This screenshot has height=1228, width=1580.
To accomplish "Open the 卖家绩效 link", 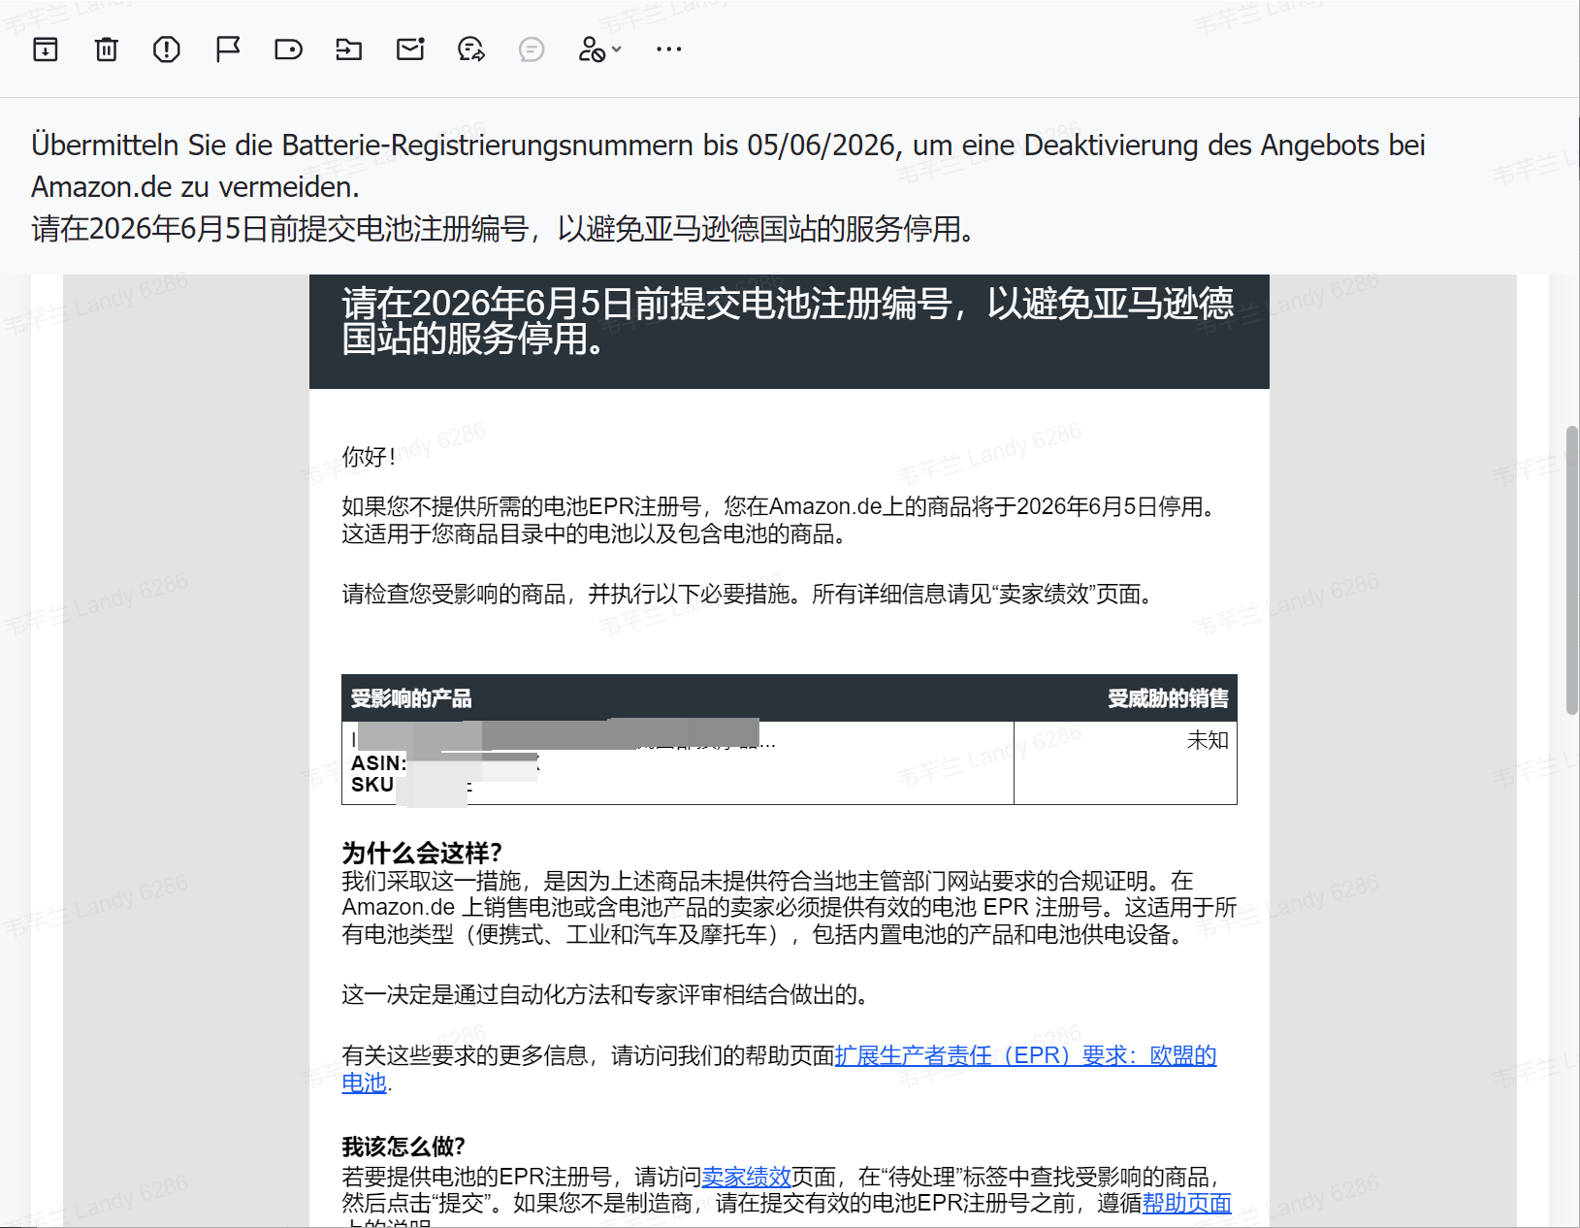I will click(x=747, y=1177).
